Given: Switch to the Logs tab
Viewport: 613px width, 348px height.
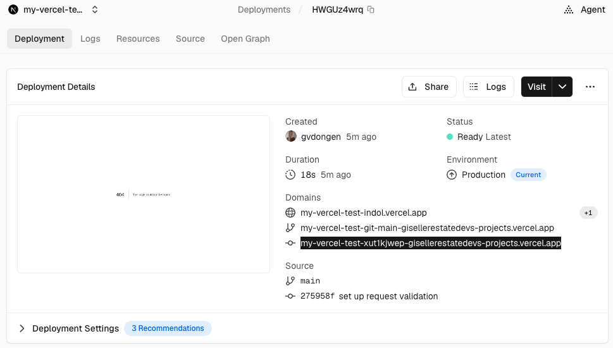Looking at the screenshot, I should point(90,39).
